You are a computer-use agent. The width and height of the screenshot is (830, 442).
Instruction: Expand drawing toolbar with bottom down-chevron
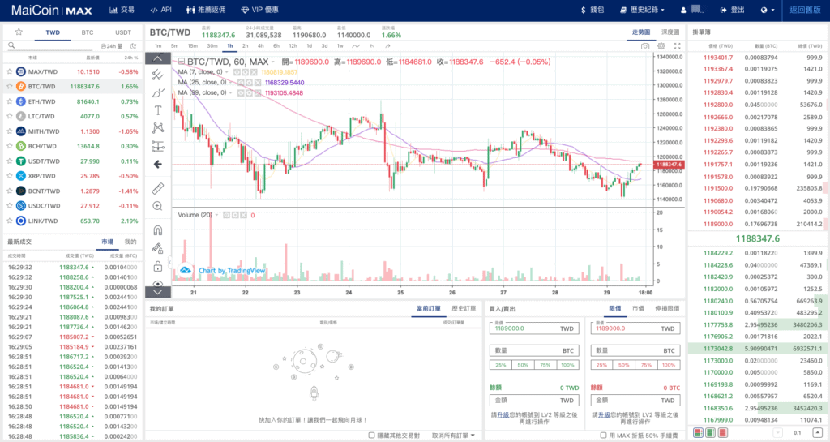158,292
